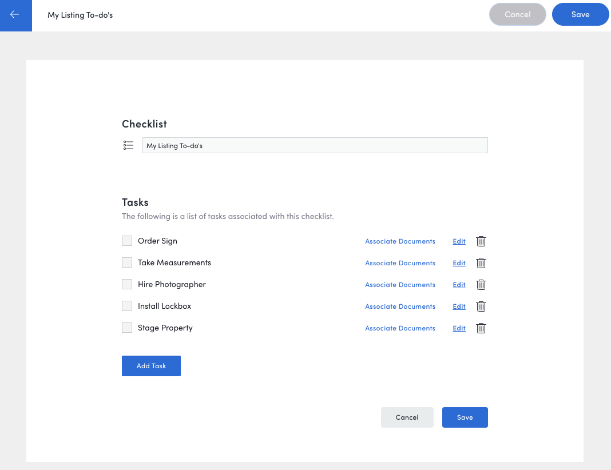Open Associate Documents for Stage Property
This screenshot has height=470, width=611.
click(400, 329)
